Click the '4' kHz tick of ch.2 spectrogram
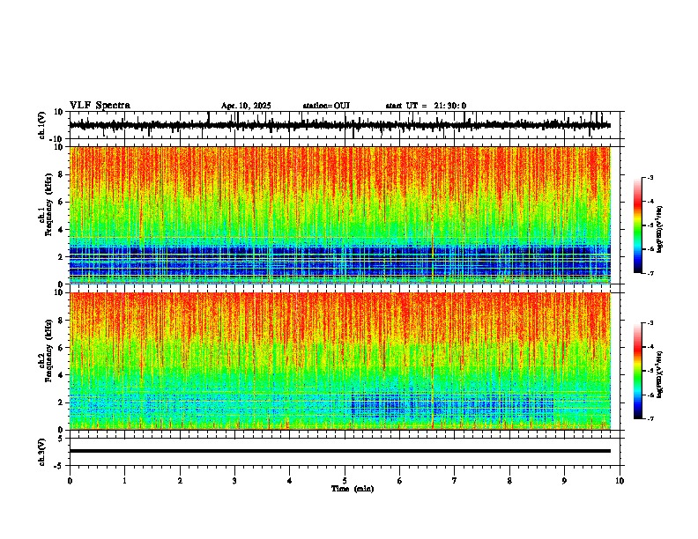The image size is (698, 539). [x=62, y=375]
